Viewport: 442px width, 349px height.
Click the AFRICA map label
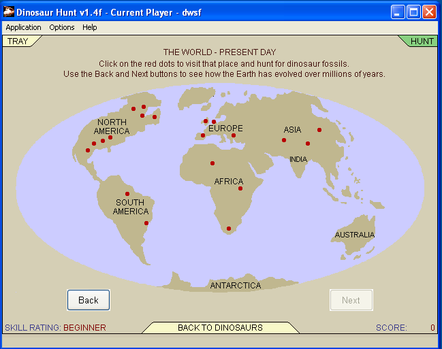pyautogui.click(x=229, y=181)
